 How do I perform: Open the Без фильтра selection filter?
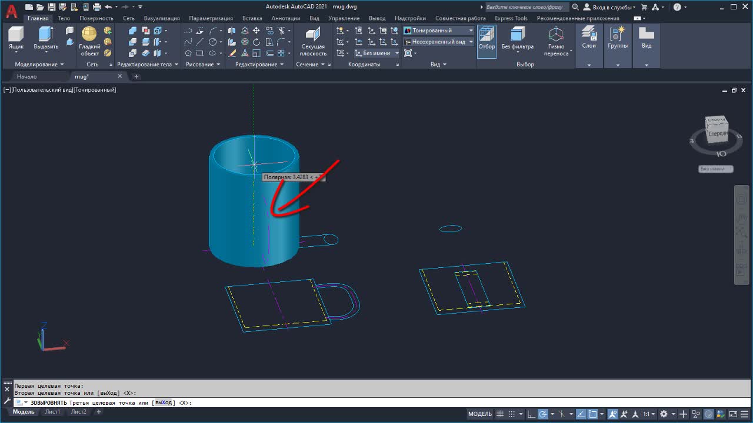pyautogui.click(x=518, y=38)
